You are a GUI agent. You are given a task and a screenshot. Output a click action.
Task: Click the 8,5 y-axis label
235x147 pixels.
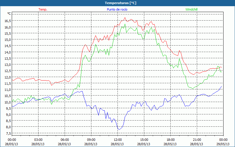[8, 121]
